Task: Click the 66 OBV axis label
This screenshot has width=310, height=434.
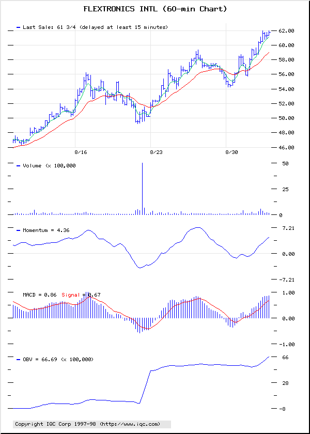Action: (x=285, y=358)
